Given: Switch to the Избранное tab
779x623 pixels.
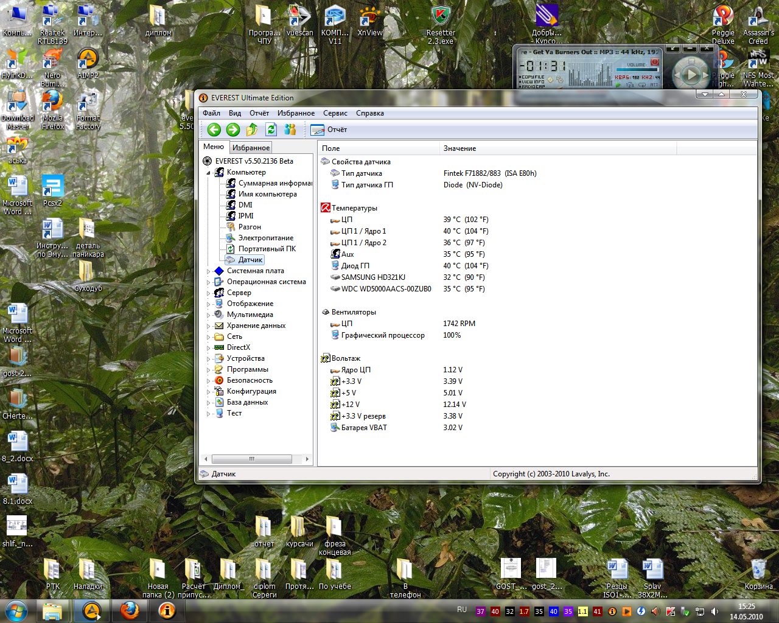Looking at the screenshot, I should [x=251, y=148].
